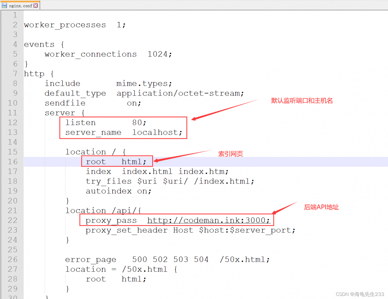Click the 'listen' directive
Viewport: 388px width, 299px height.
80,123
